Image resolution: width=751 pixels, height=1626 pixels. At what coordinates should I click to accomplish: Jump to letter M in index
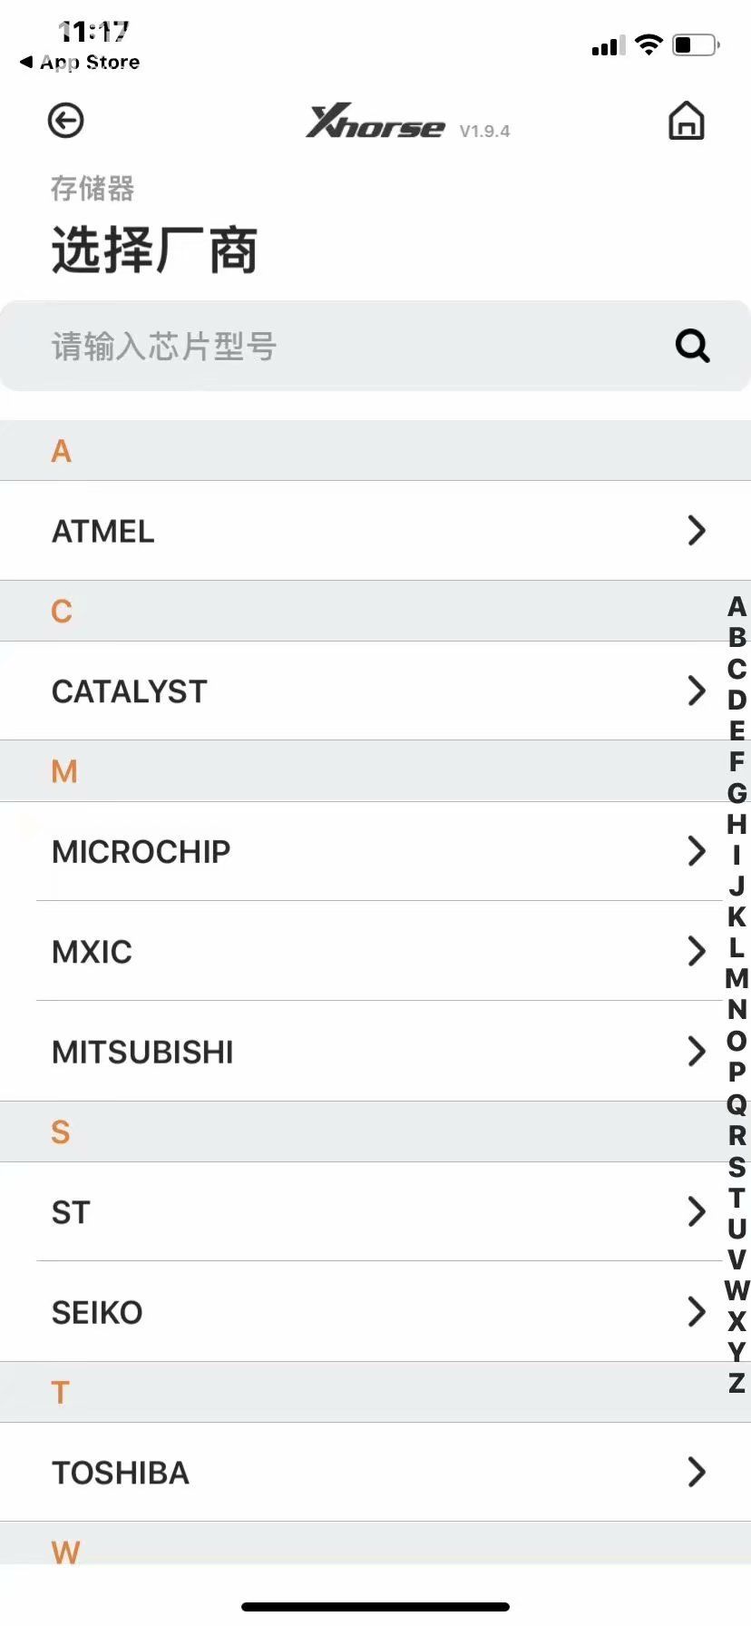click(x=737, y=978)
